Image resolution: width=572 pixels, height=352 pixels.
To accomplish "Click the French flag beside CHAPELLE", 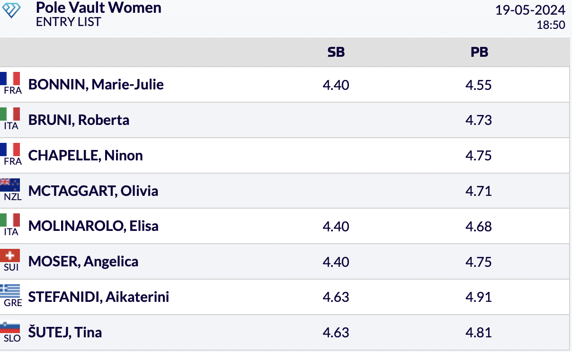I will (x=10, y=150).
